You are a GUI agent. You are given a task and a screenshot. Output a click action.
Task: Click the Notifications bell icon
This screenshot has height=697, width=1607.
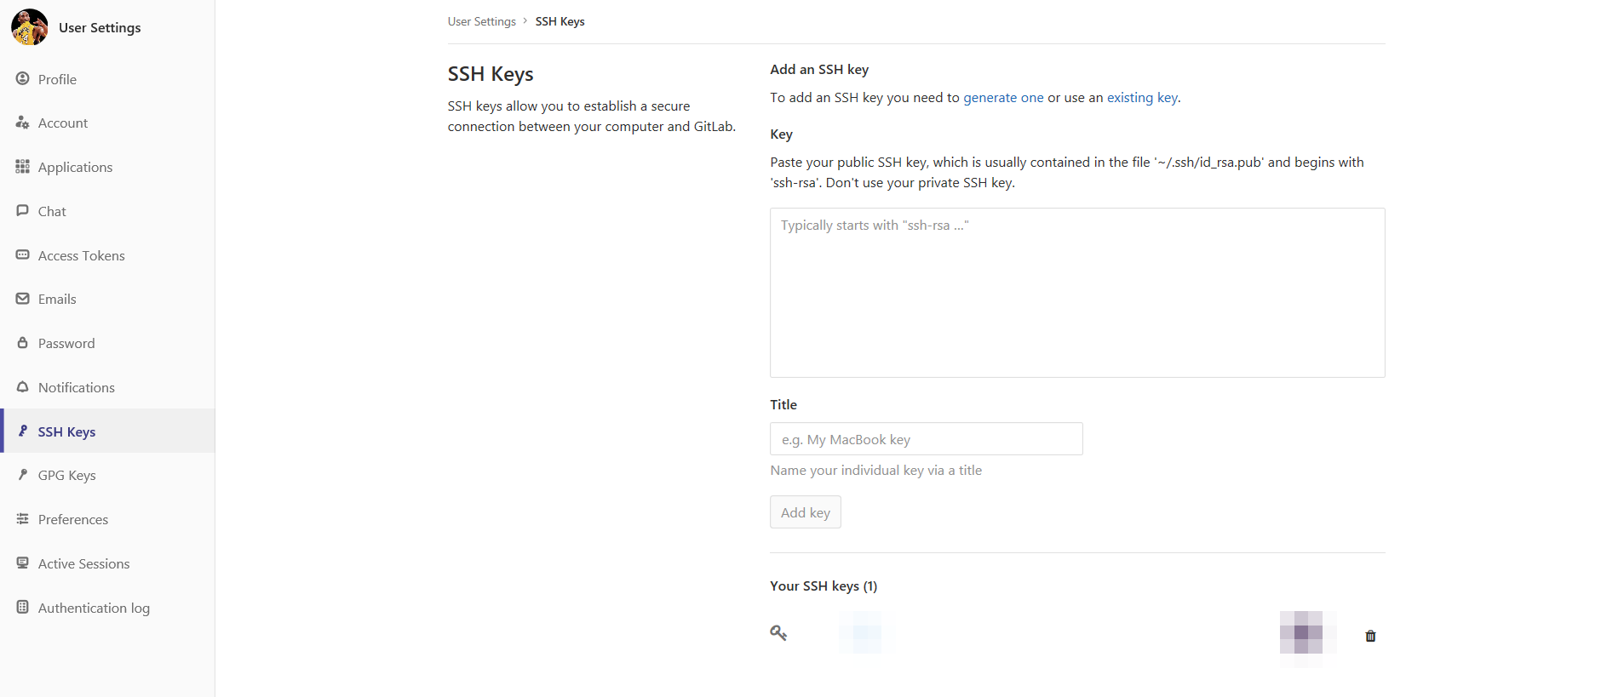click(x=23, y=387)
